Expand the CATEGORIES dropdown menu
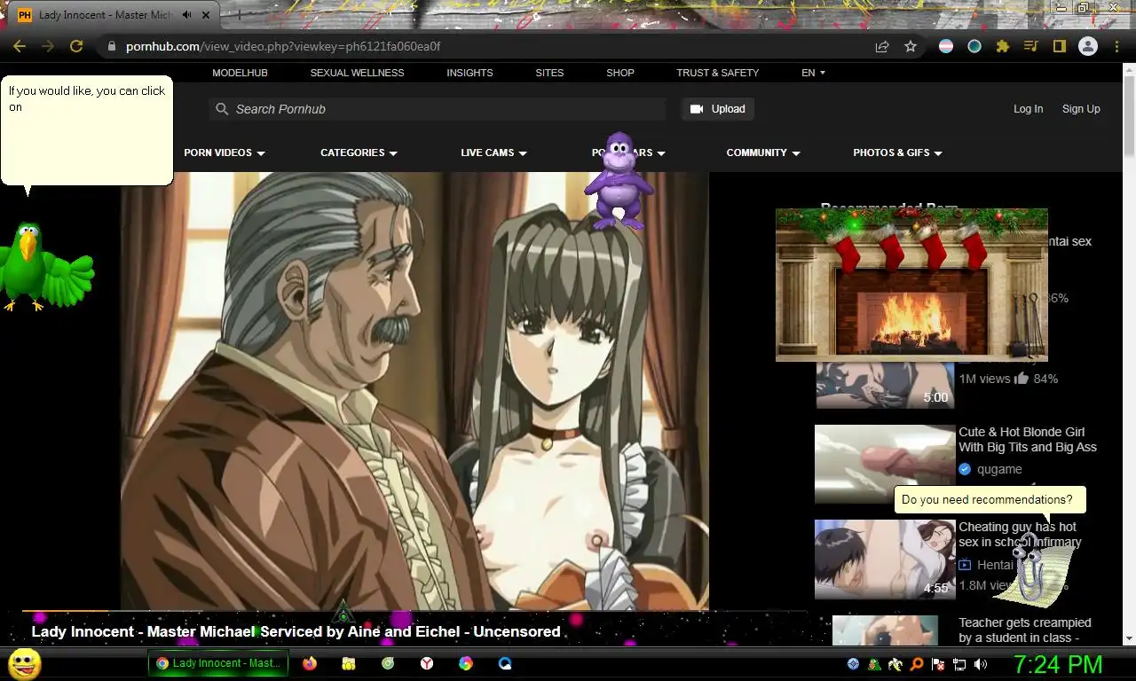The width and height of the screenshot is (1136, 681). [359, 153]
